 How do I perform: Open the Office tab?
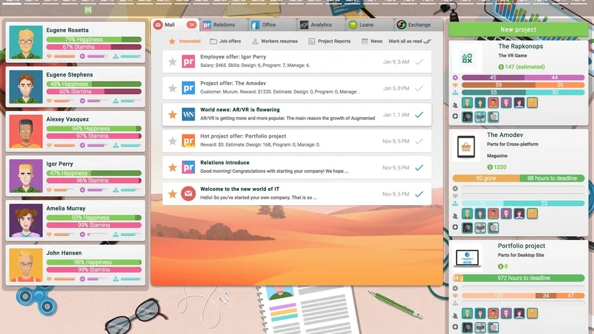(273, 25)
